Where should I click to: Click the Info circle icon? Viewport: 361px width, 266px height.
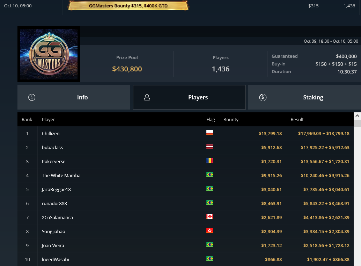point(32,97)
